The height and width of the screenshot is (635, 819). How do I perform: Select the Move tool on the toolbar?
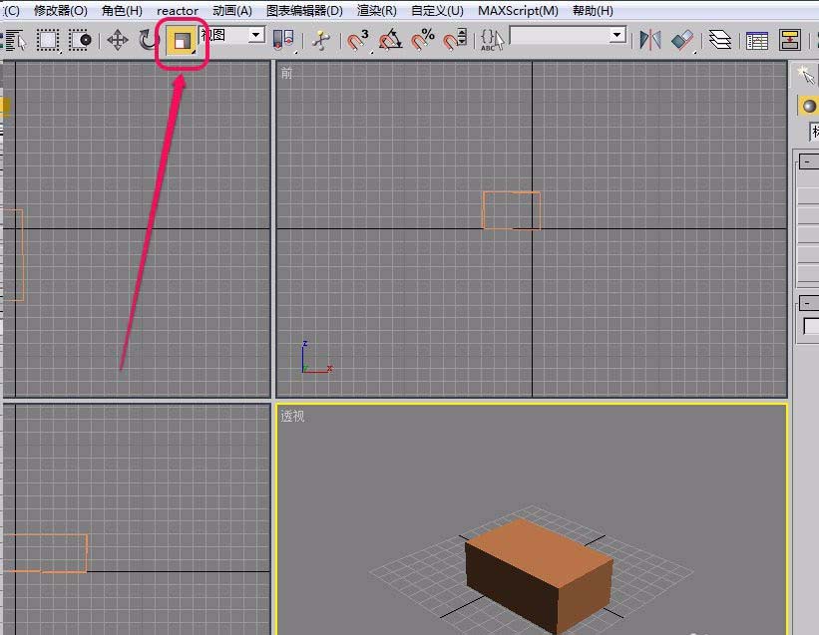(118, 40)
